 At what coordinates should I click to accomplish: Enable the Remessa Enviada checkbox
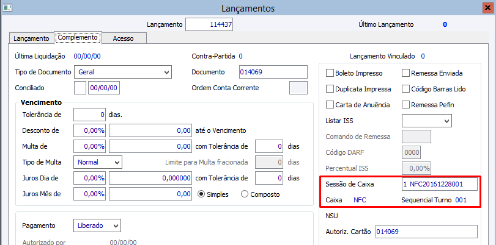(x=406, y=73)
